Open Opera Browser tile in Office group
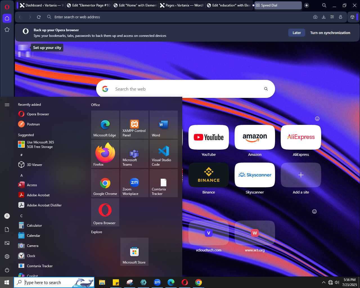Screen dimensions: 360x288 pyautogui.click(x=105, y=212)
